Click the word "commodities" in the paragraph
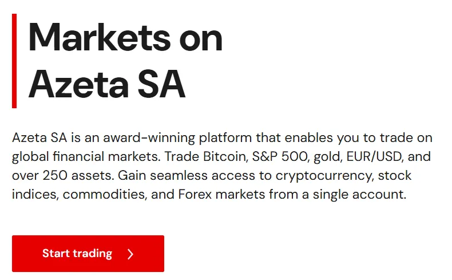452x280 pixels. (106, 195)
